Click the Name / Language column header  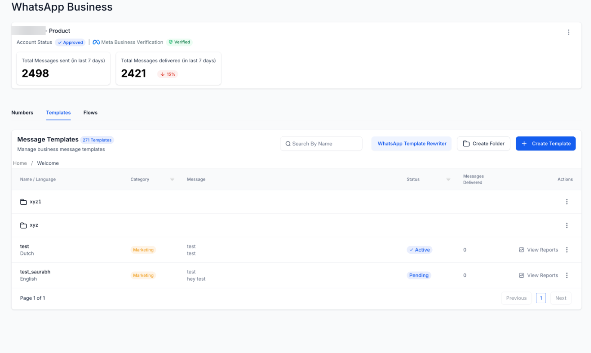coord(38,179)
